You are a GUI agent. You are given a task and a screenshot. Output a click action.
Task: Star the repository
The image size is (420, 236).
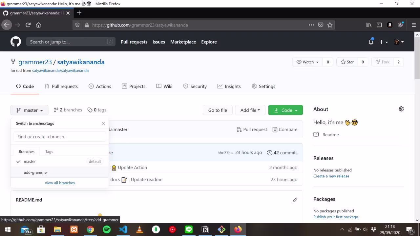click(347, 62)
